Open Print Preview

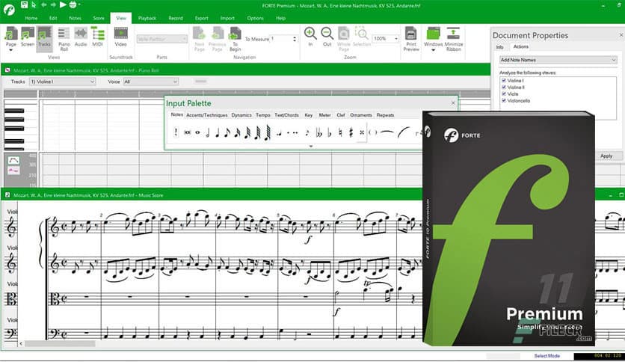[411, 39]
